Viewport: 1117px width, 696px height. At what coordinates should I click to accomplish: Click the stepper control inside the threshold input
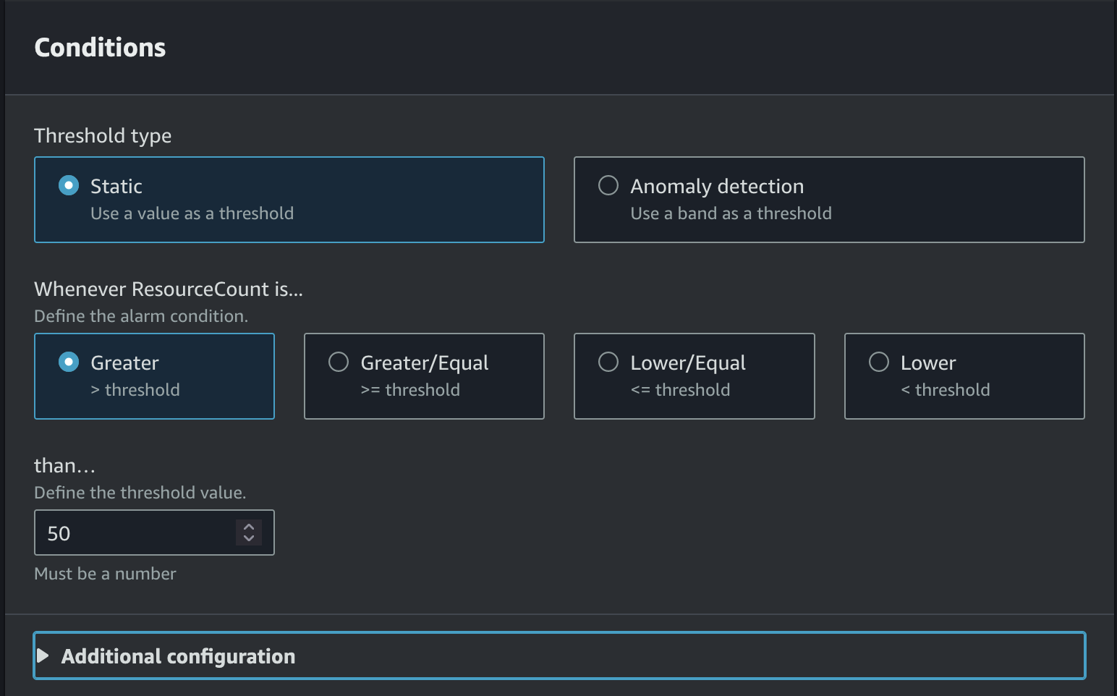coord(248,532)
